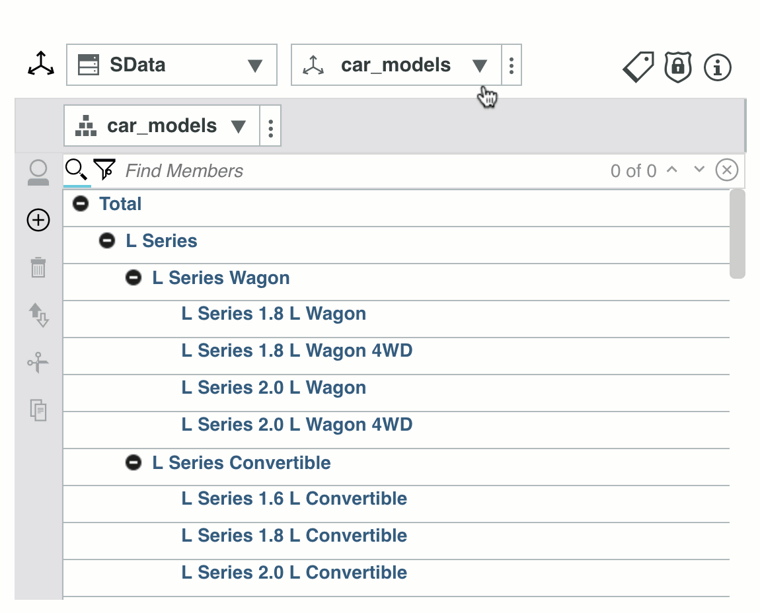Click the tag icon
This screenshot has width=760, height=613.
point(638,67)
